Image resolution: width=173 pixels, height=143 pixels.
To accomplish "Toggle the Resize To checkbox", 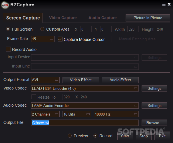I will [34, 97].
